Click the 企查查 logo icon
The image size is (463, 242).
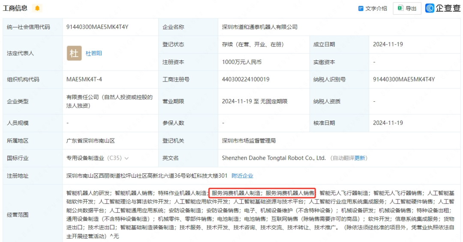coord(430,8)
